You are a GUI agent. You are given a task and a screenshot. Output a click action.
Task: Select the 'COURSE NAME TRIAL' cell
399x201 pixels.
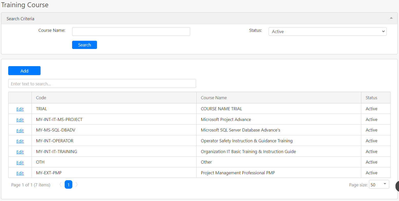pyautogui.click(x=279, y=109)
